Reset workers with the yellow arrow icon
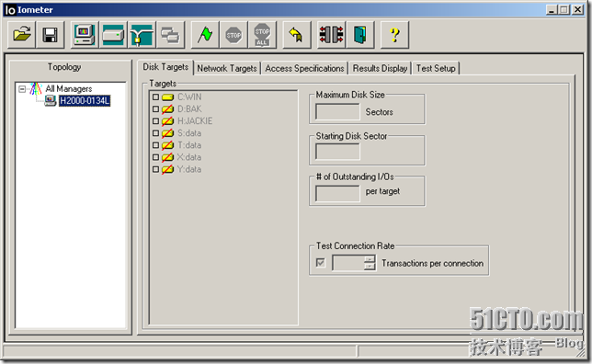 [x=296, y=35]
